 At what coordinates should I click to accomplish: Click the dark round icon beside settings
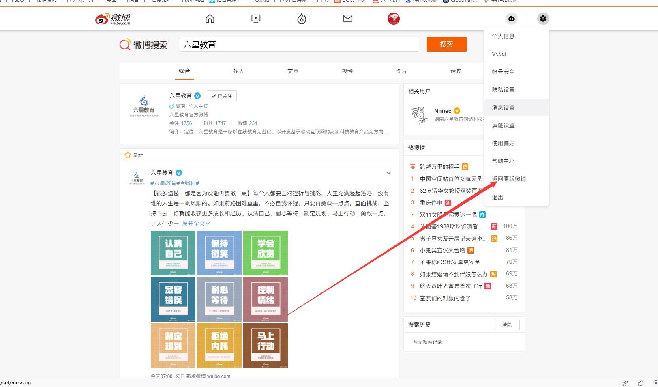(512, 19)
